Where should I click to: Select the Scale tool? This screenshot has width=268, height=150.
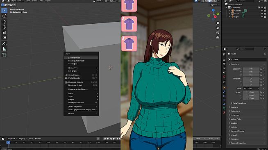pyautogui.click(x=4, y=32)
